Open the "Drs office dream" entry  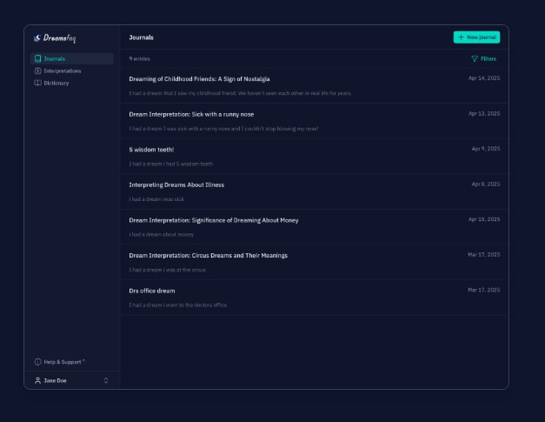click(152, 291)
